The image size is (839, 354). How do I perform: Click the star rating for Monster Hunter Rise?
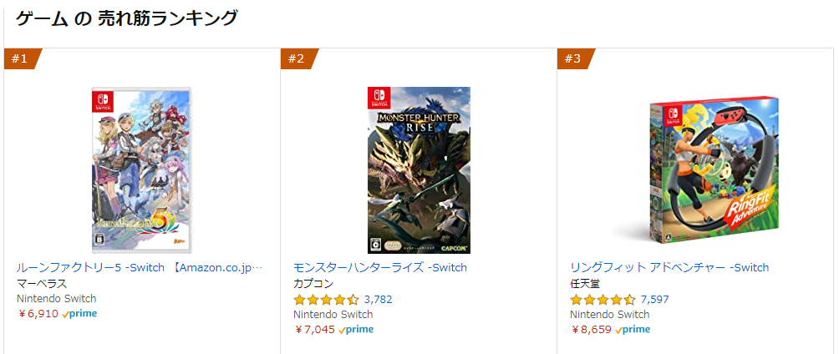click(x=326, y=299)
